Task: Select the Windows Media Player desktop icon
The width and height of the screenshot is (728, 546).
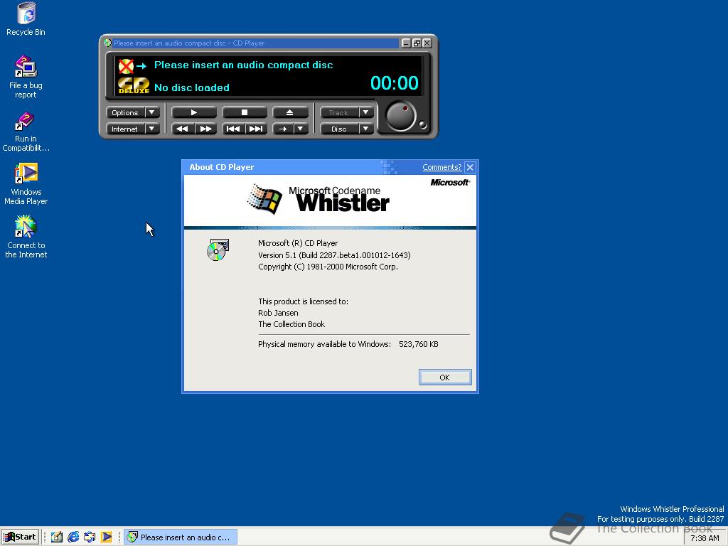Action: coord(26,184)
